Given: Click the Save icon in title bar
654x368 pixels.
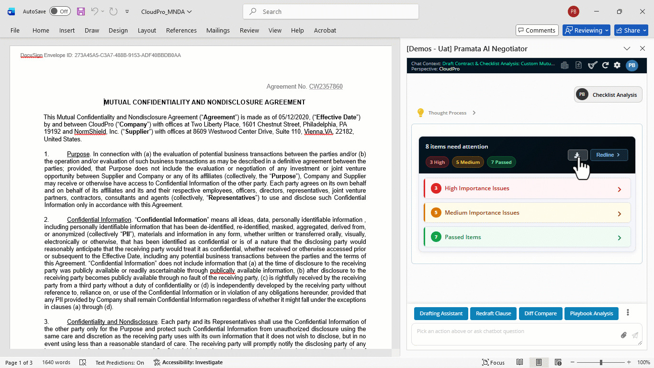Looking at the screenshot, I should [81, 11].
